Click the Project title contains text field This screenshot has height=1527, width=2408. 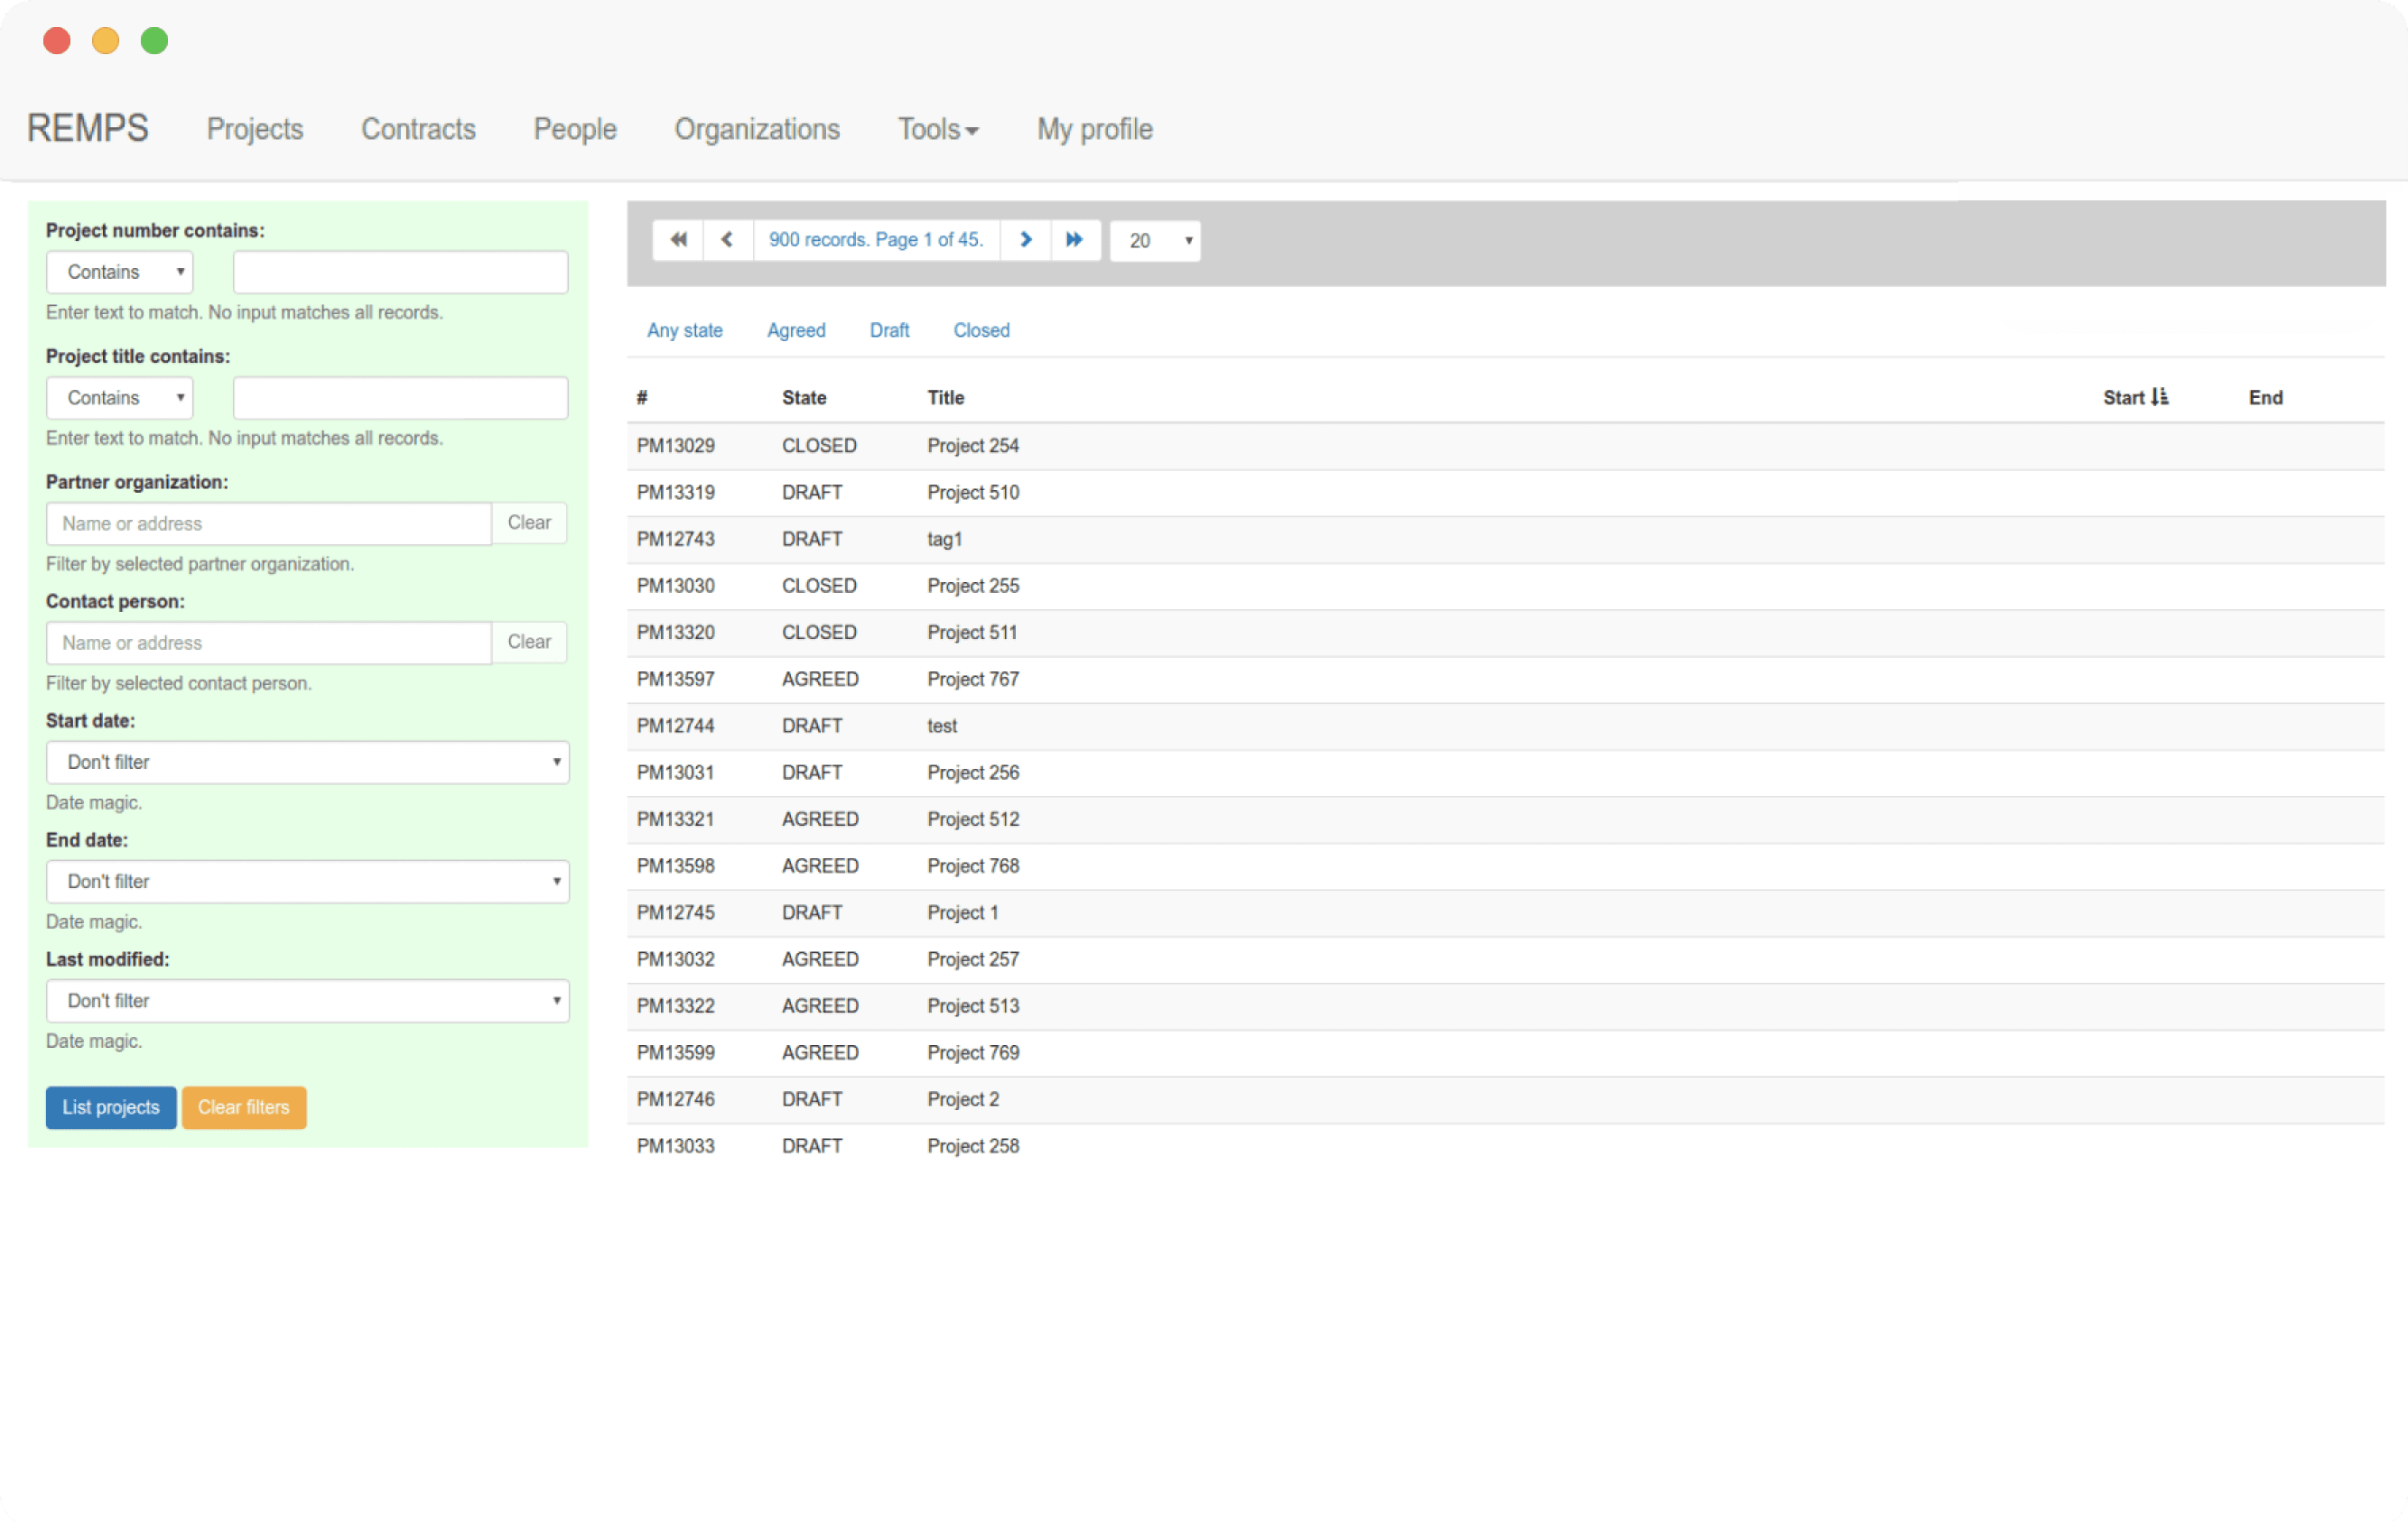[399, 397]
